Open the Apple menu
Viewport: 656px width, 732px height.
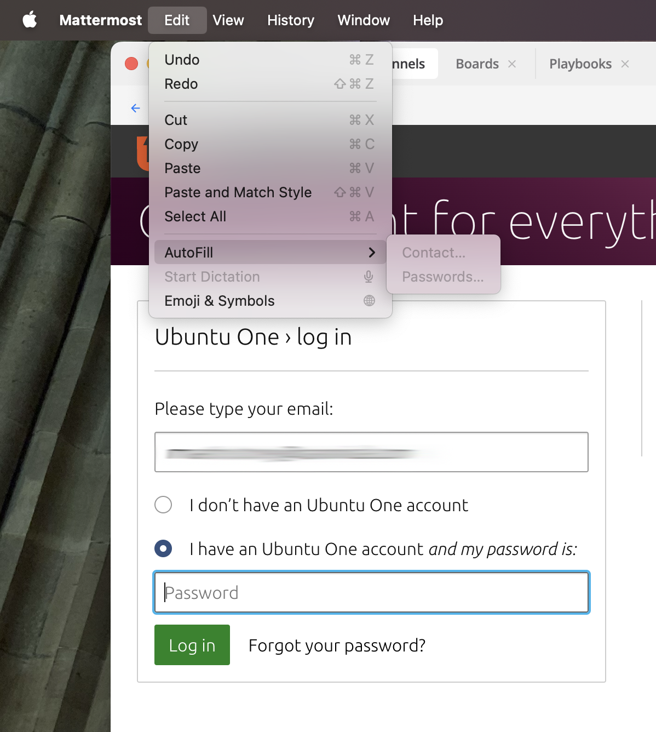30,20
